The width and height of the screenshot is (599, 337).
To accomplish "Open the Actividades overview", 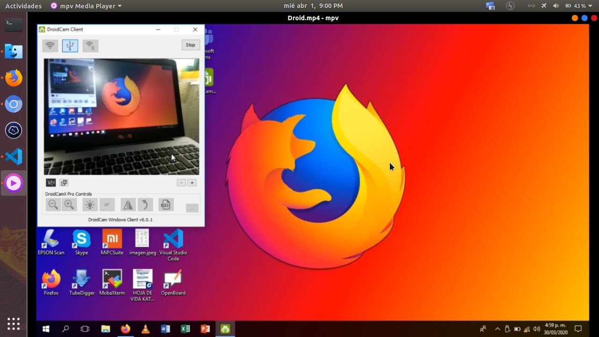I will [23, 6].
